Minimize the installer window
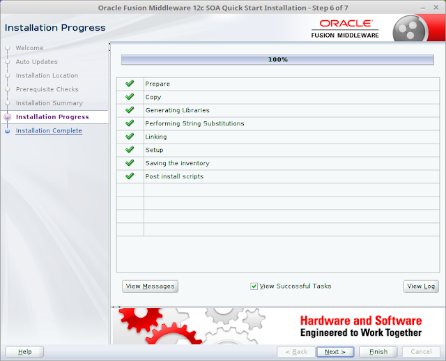 coord(423,8)
